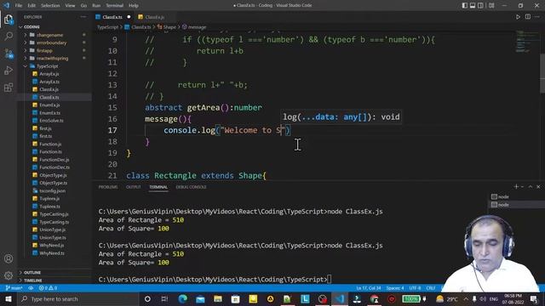Customize layout icon in the title bar
This screenshot has width=545, height=306.
(491, 5)
